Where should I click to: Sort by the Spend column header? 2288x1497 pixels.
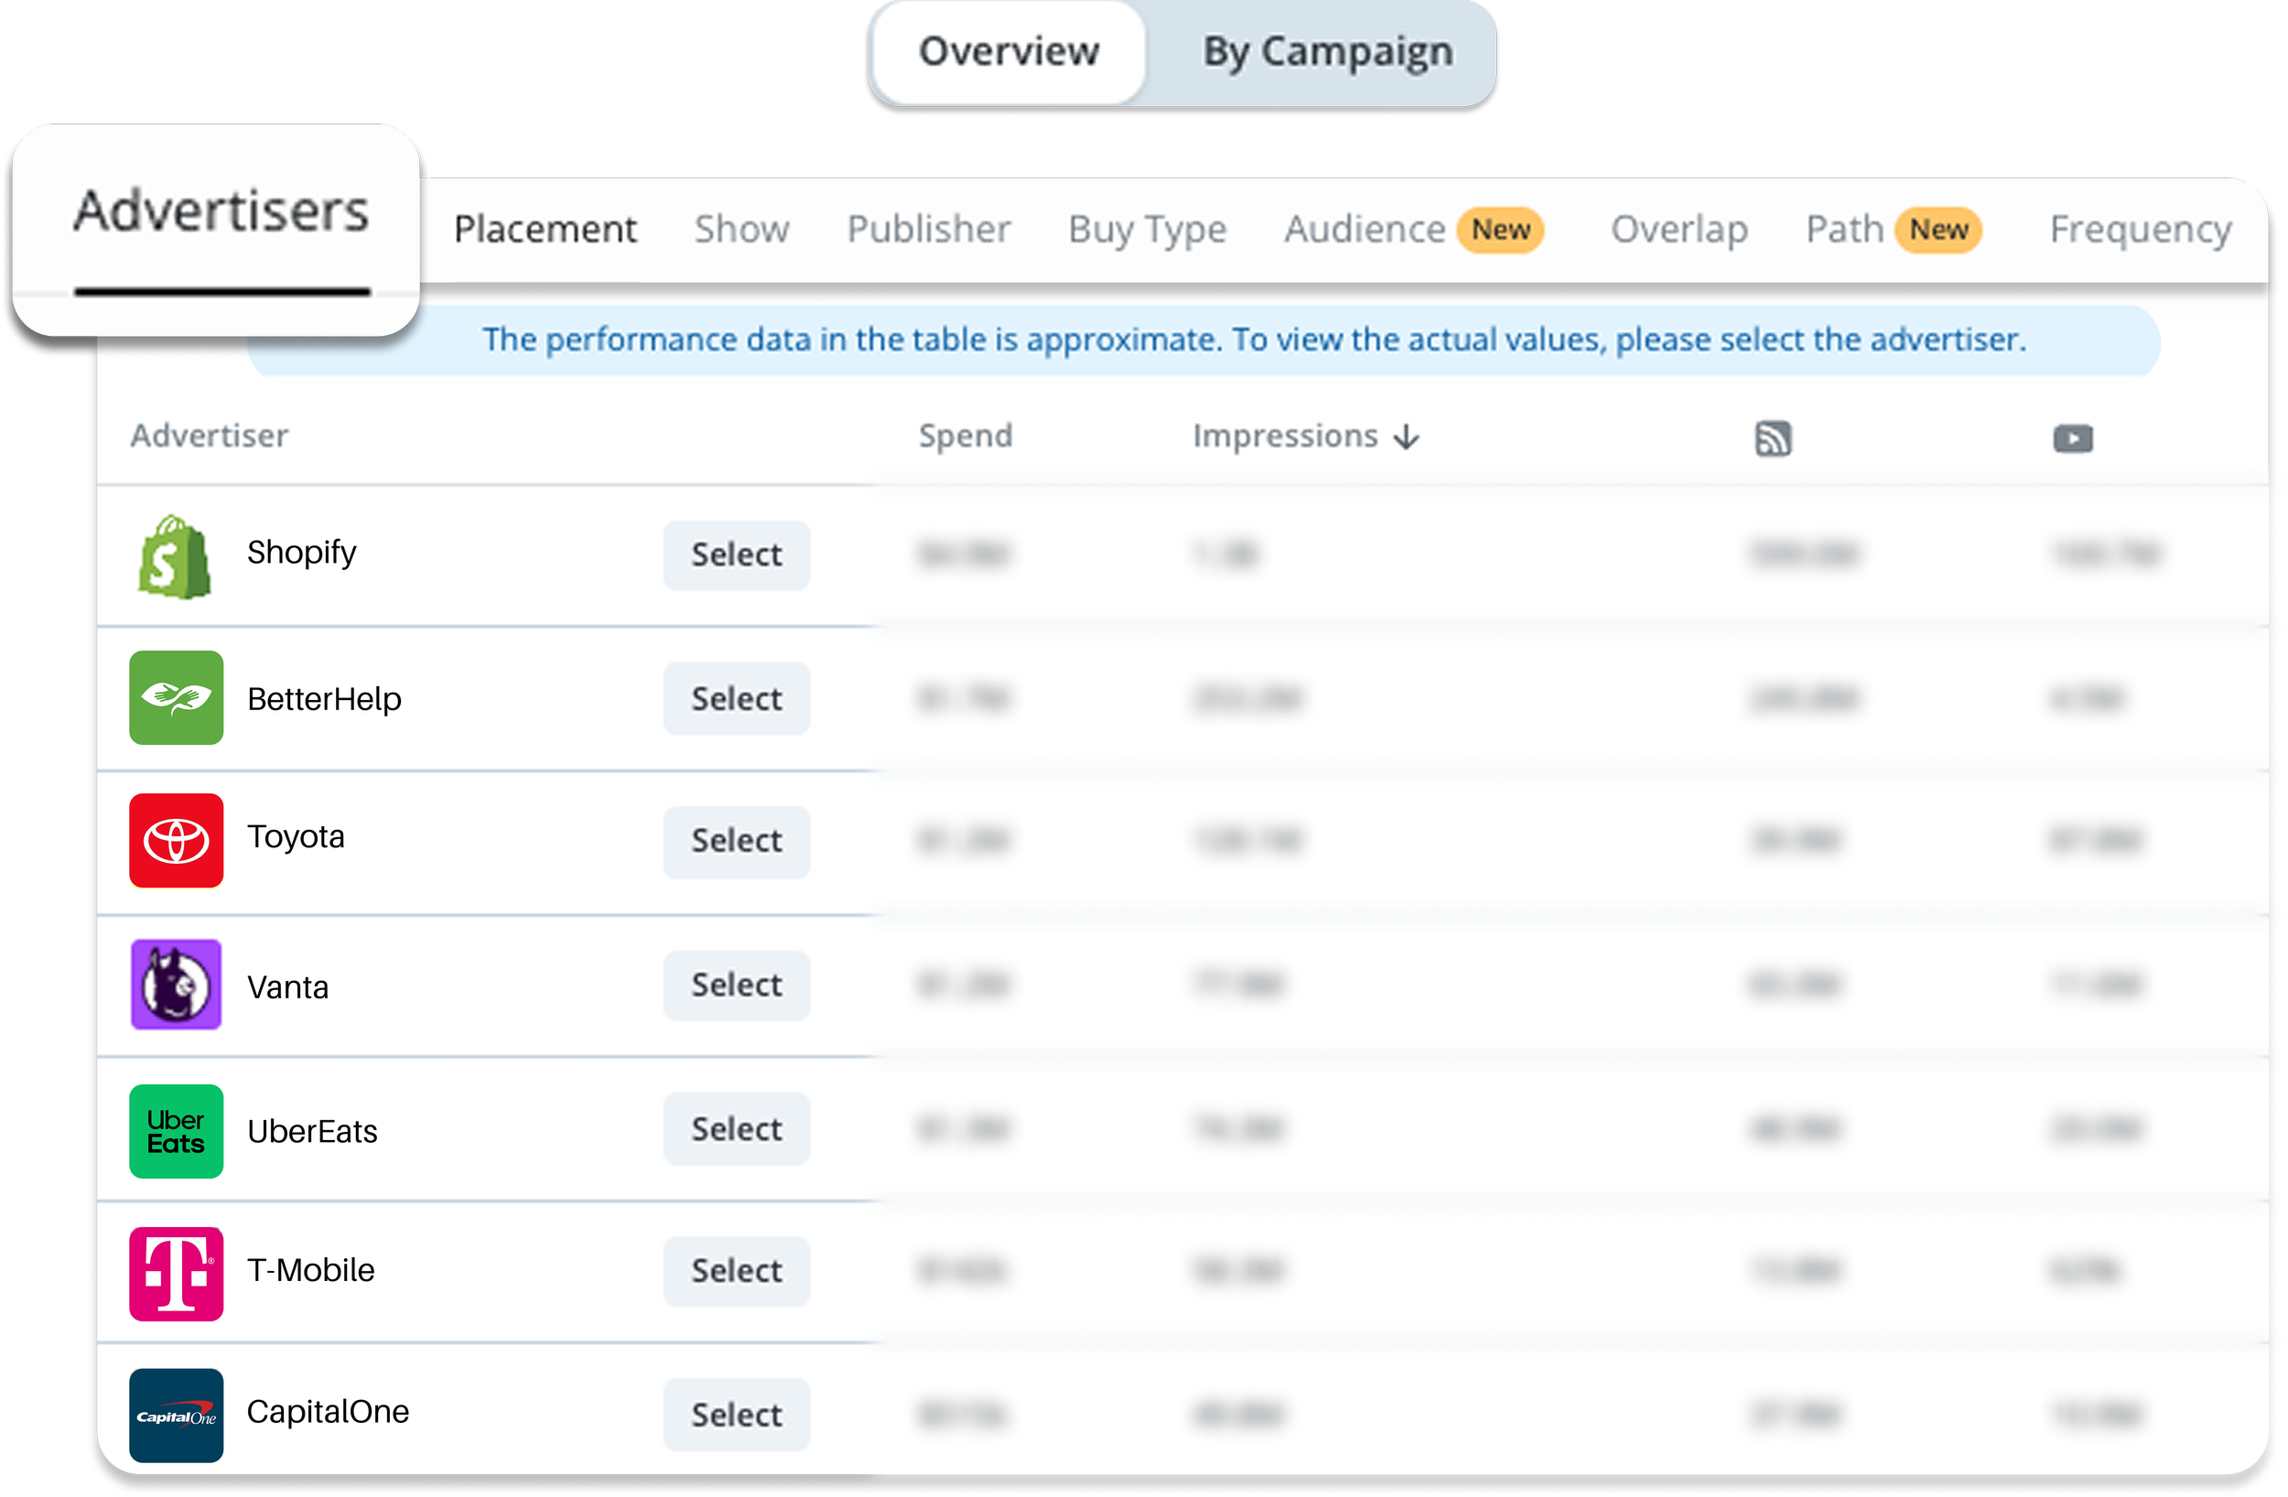(x=966, y=436)
